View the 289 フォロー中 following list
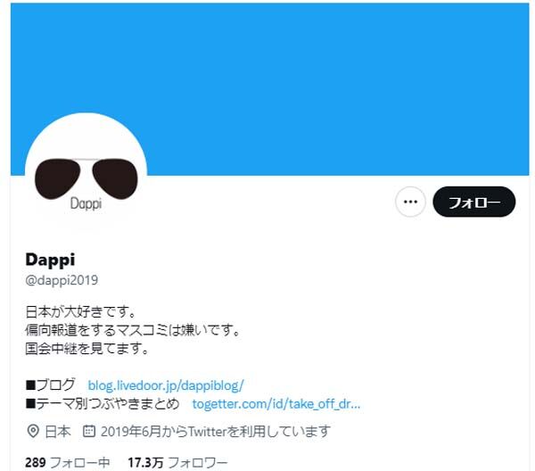The height and width of the screenshot is (471, 535). (x=68, y=462)
